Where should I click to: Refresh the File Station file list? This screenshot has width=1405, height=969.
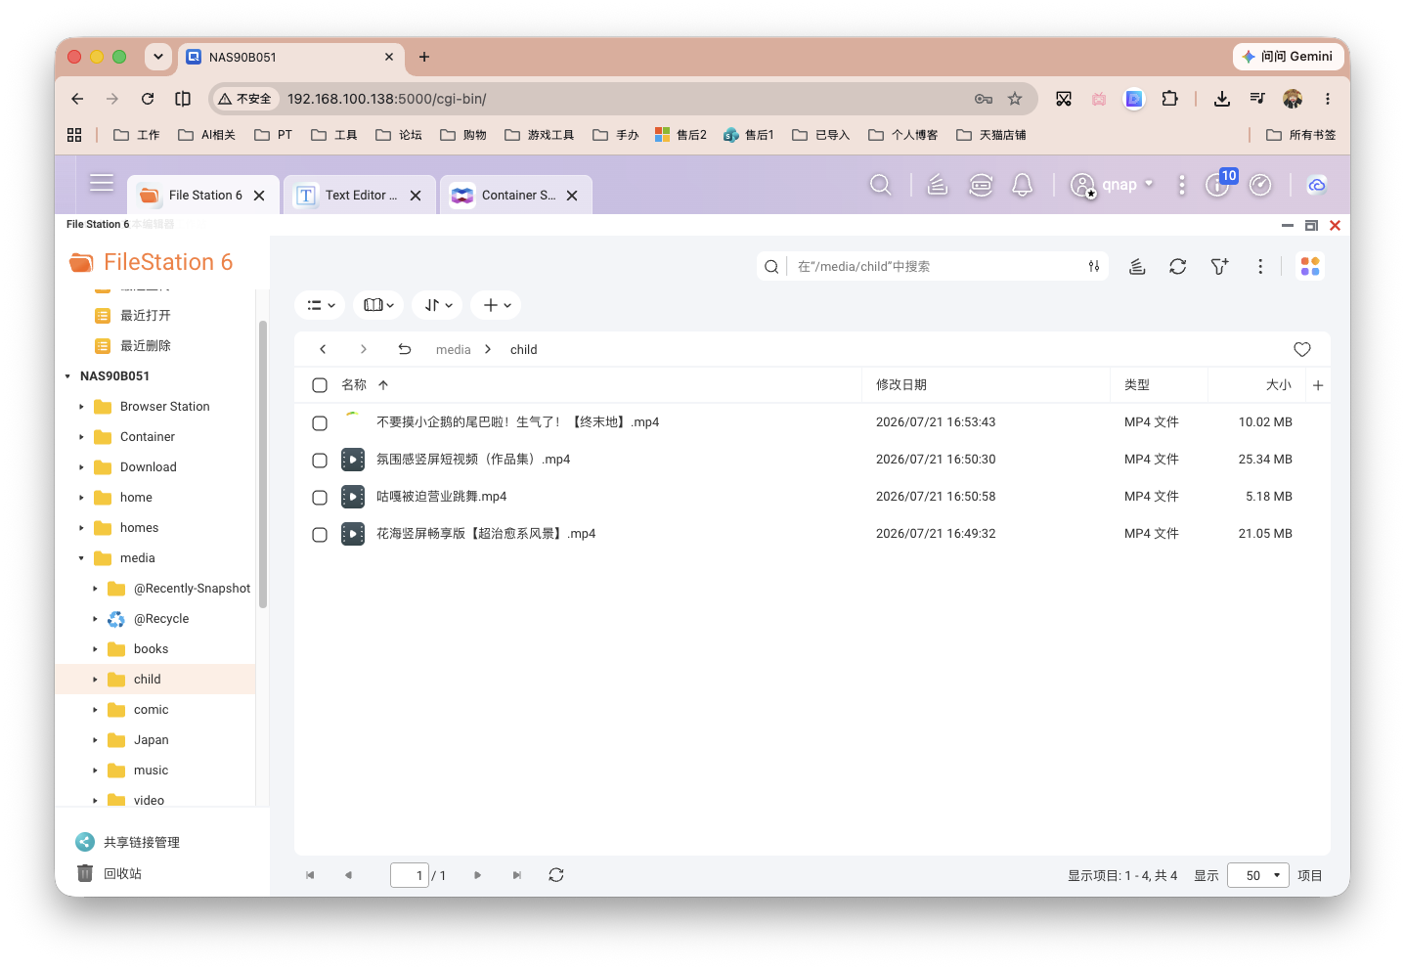click(1178, 266)
